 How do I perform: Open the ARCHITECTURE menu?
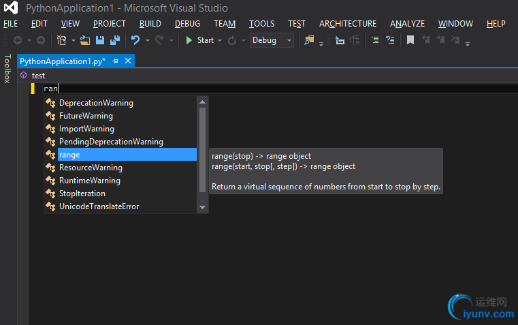[x=348, y=24]
